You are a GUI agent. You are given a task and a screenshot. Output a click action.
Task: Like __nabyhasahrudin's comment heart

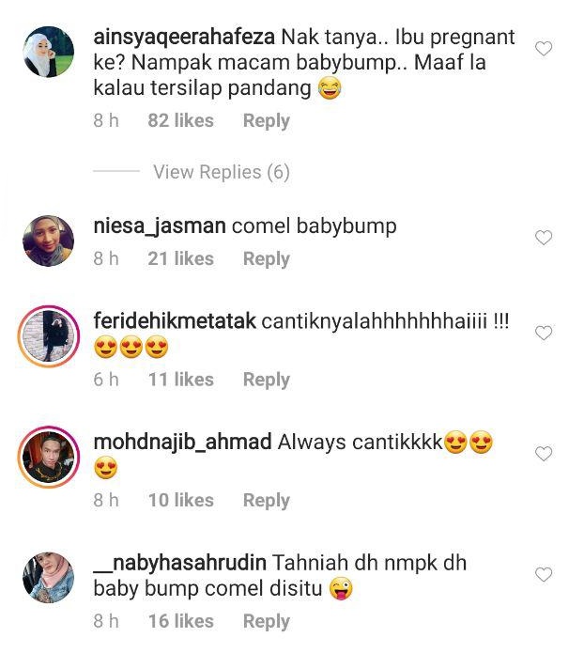[x=544, y=574]
